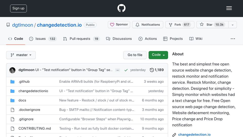Click the .github folder icon

pyautogui.click(x=12, y=81)
